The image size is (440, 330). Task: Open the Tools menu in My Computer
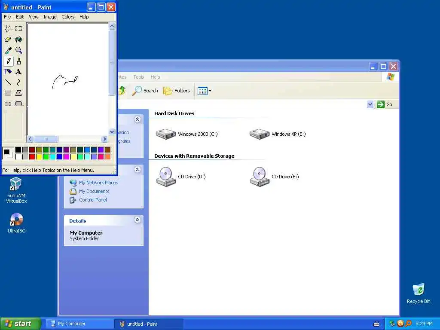(139, 77)
